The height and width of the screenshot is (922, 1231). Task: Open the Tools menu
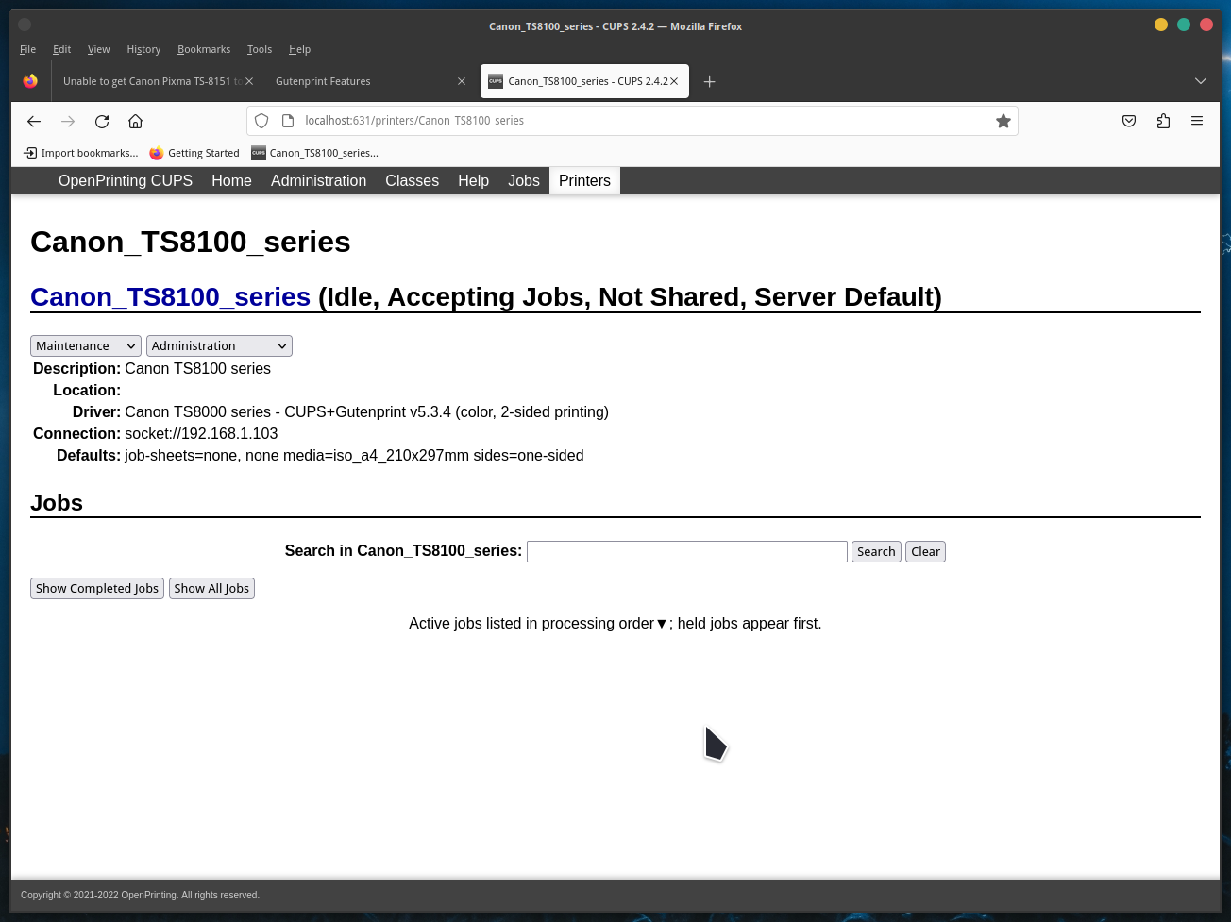point(260,49)
